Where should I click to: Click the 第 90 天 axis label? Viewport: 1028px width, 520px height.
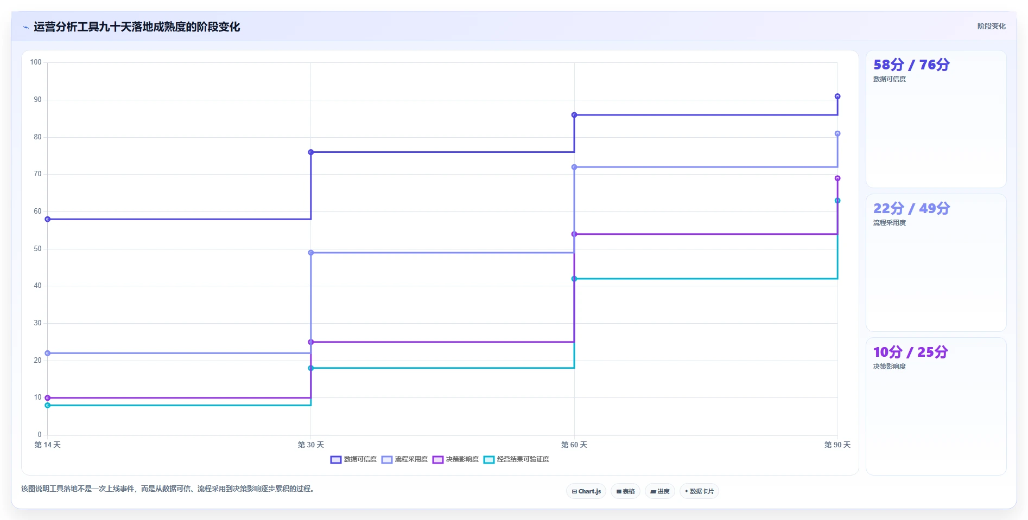point(837,445)
